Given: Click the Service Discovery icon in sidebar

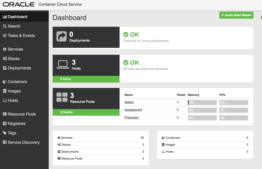Looking at the screenshot, I should 5,142.
